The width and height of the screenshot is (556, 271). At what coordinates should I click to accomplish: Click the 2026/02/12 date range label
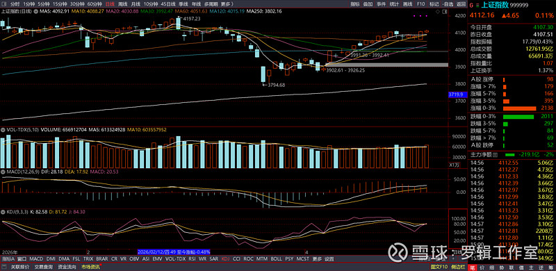coord(174,252)
